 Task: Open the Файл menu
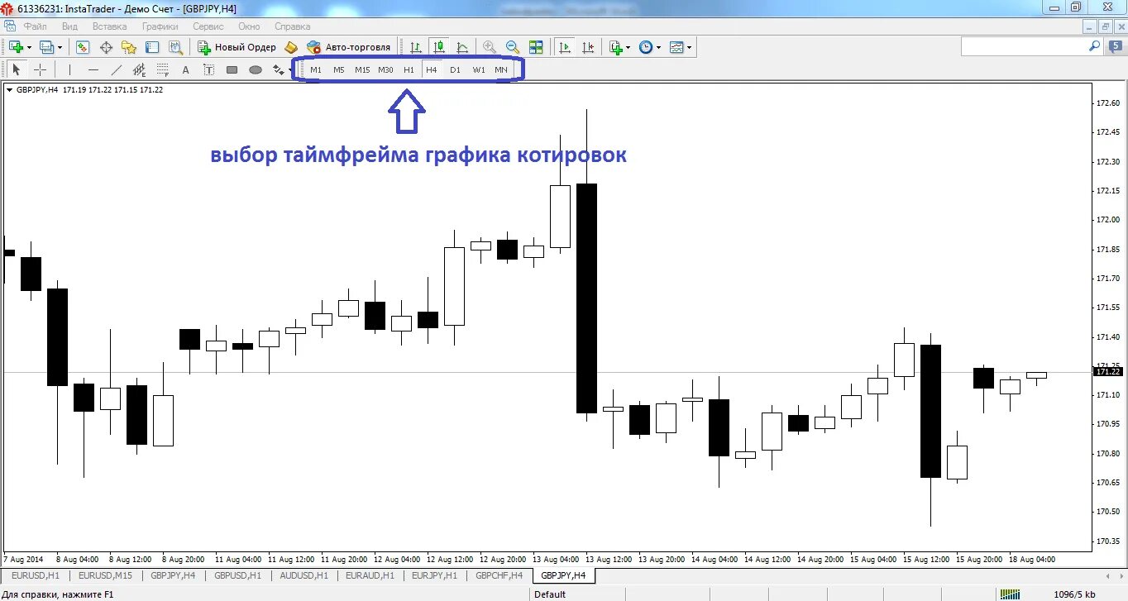point(36,26)
